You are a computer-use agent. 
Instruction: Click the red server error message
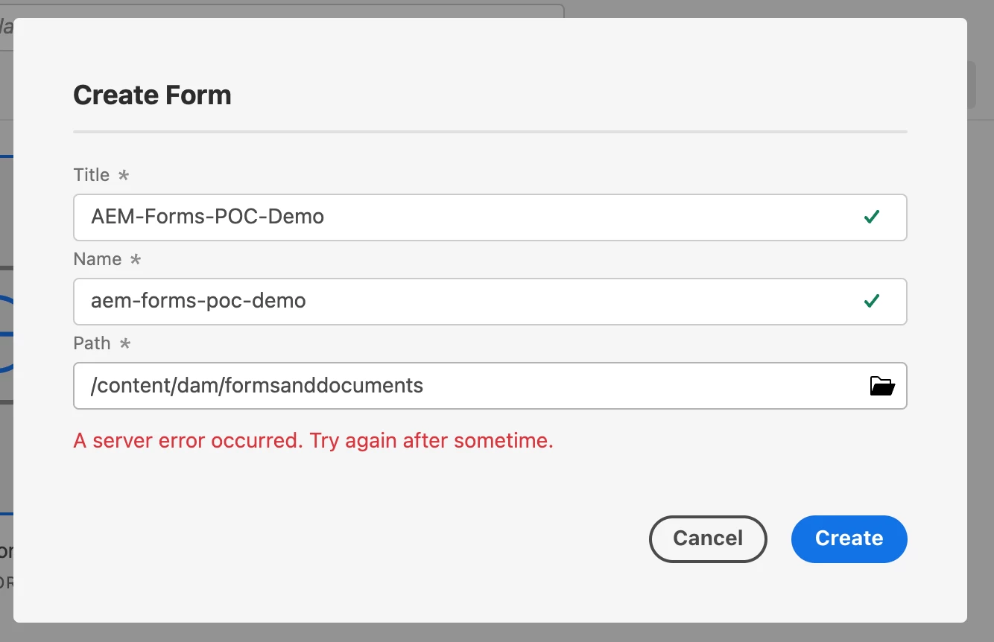313,441
